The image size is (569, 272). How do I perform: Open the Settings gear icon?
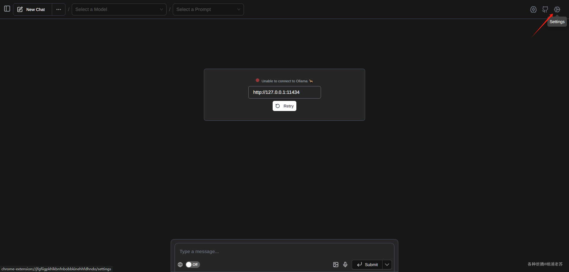click(557, 9)
